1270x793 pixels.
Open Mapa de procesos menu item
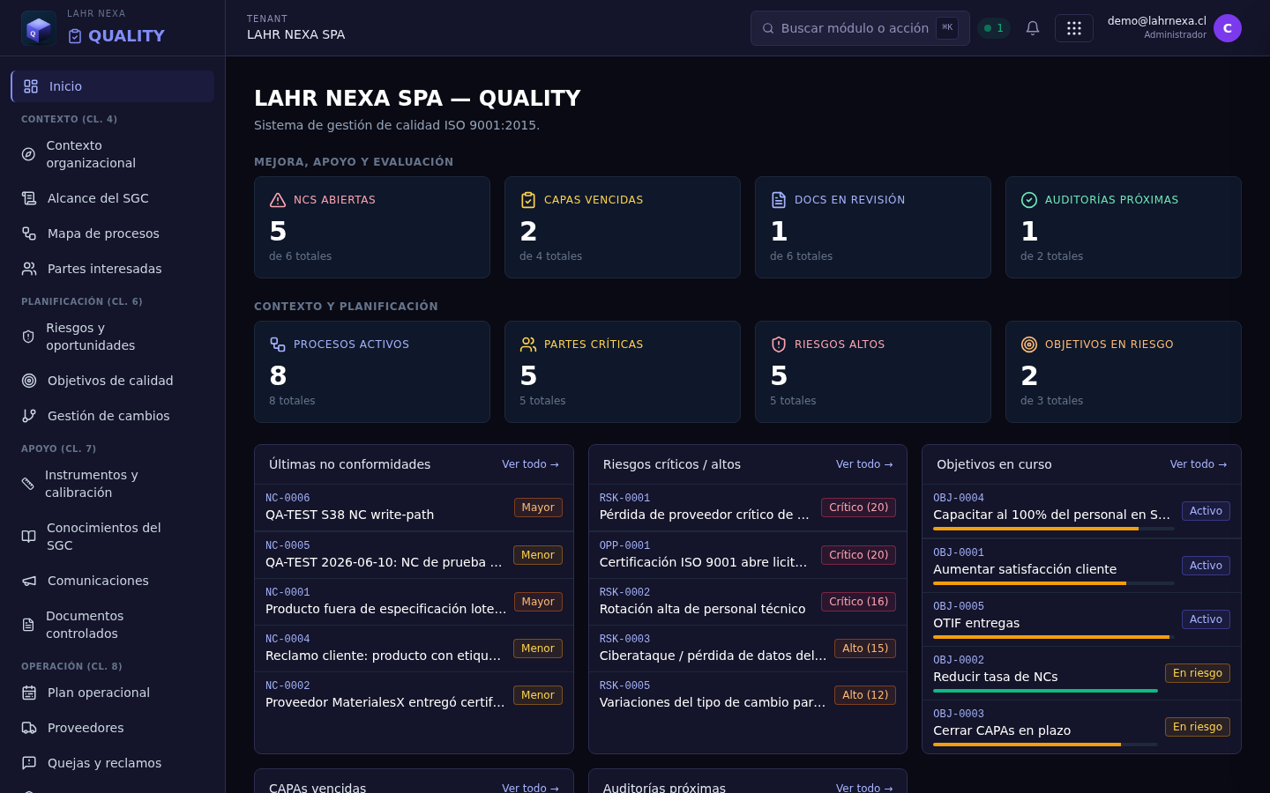coord(112,233)
